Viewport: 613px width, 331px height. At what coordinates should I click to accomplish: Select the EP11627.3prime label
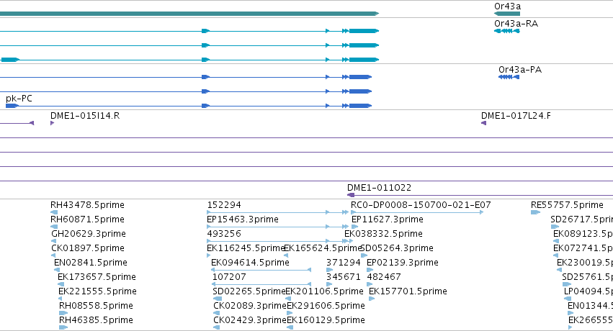[x=387, y=219]
